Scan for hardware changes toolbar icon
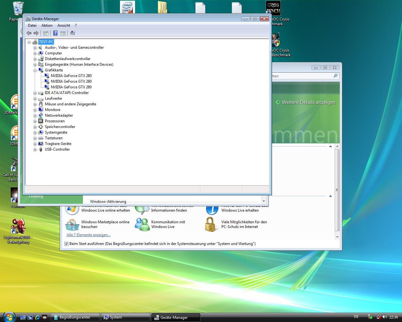Image resolution: width=402 pixels, height=322 pixels. [73, 33]
